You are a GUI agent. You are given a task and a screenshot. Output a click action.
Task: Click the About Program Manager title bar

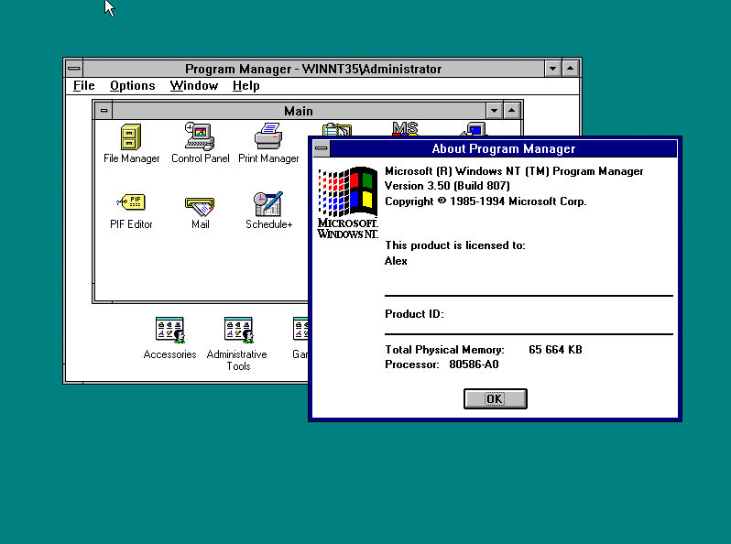pos(504,148)
